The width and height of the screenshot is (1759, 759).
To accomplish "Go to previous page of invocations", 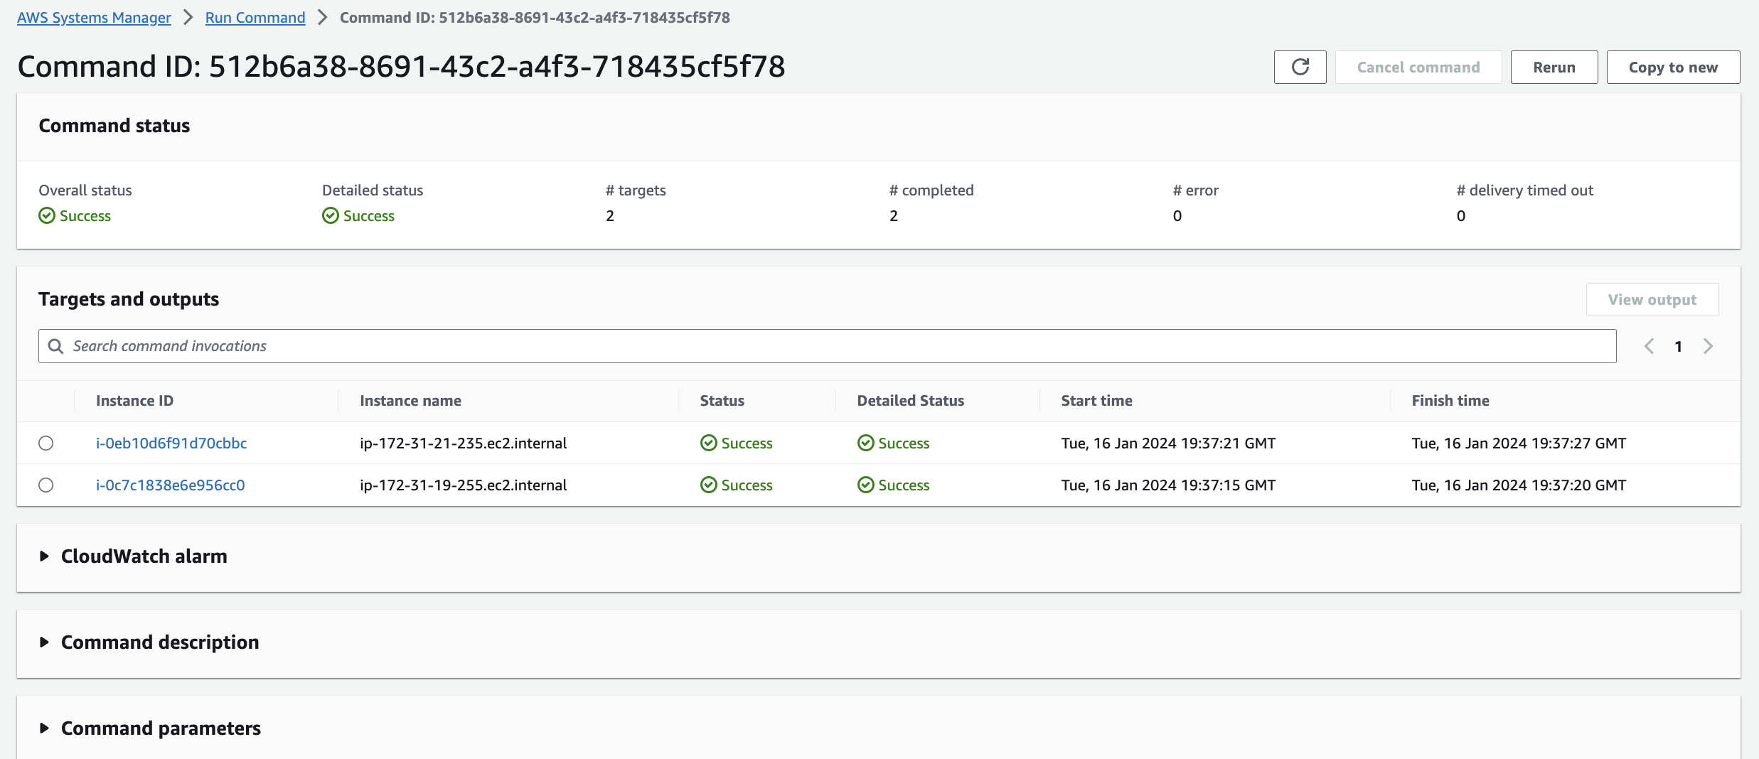I will (1649, 346).
